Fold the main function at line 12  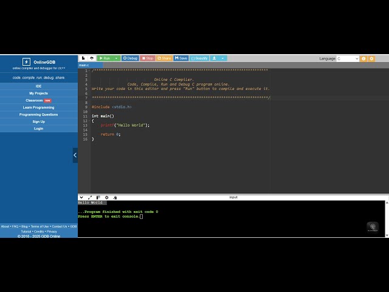pos(89,120)
